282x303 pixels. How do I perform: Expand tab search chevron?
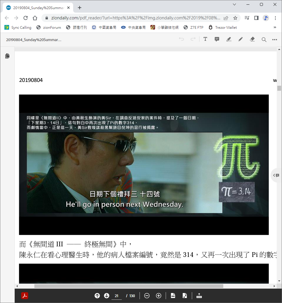coord(234,4)
